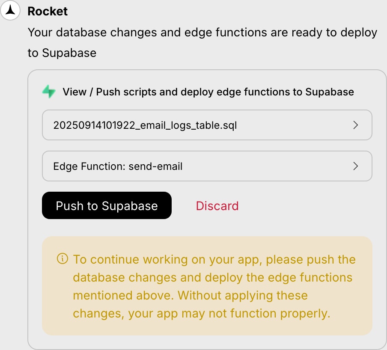Expand the 20250914101922_email_logs_table.sql entry

click(x=207, y=125)
